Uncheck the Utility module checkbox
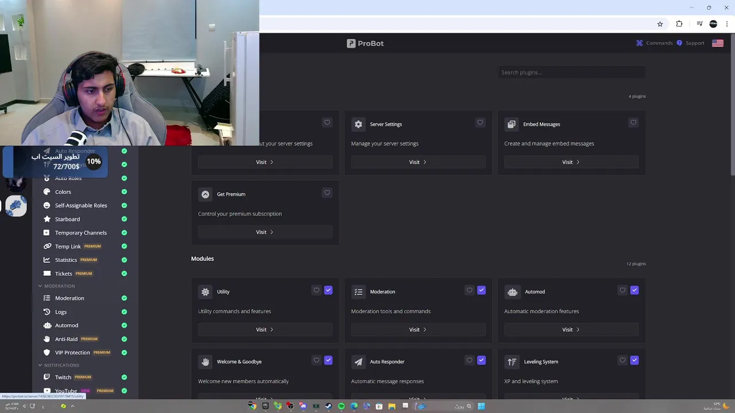The image size is (735, 413). coord(328,290)
